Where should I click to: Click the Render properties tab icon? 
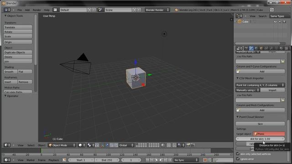pos(246,48)
